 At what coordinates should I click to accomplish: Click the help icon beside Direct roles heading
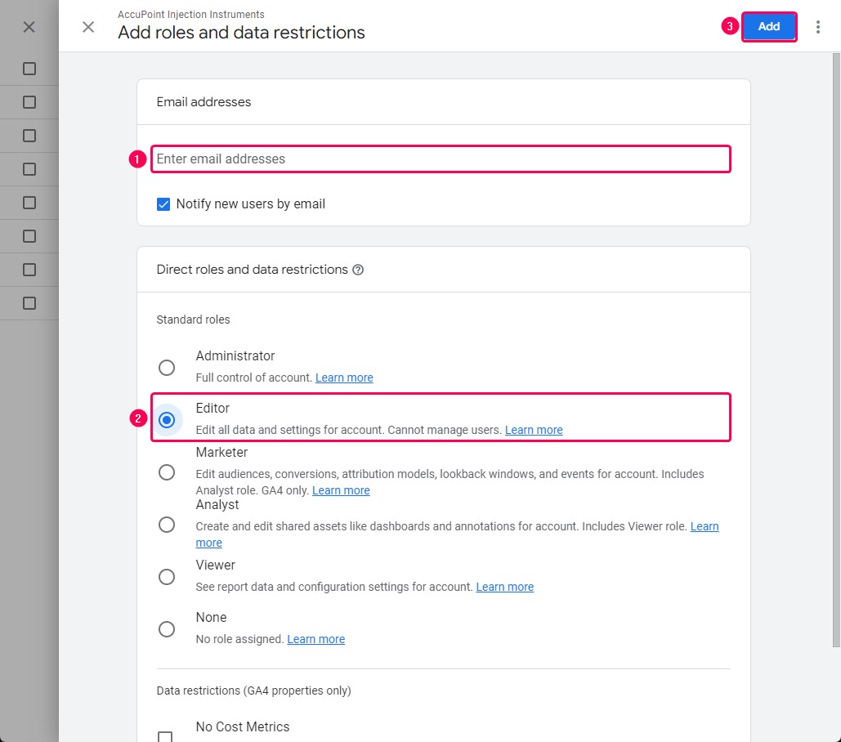(358, 270)
